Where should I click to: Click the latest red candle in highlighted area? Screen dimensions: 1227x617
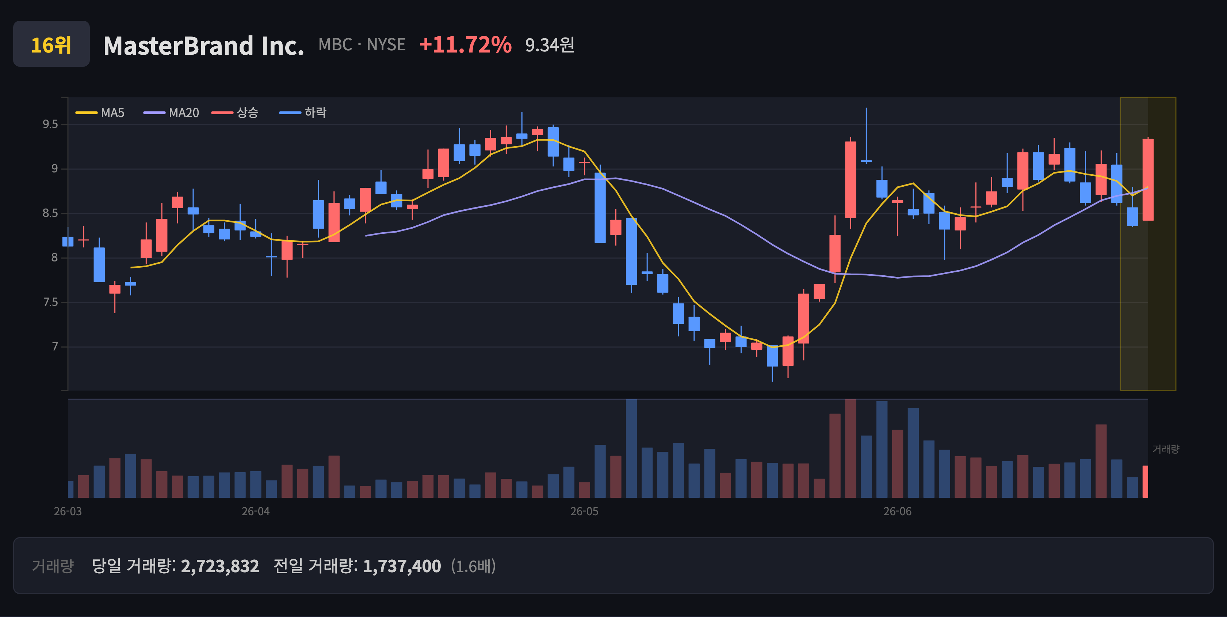tap(1148, 180)
